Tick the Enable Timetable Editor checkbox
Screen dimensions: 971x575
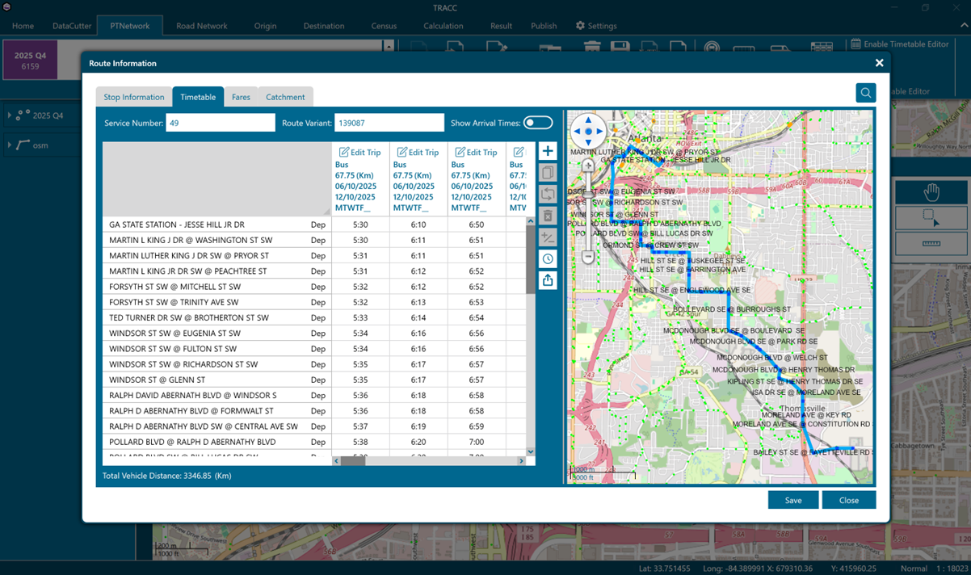tap(856, 44)
